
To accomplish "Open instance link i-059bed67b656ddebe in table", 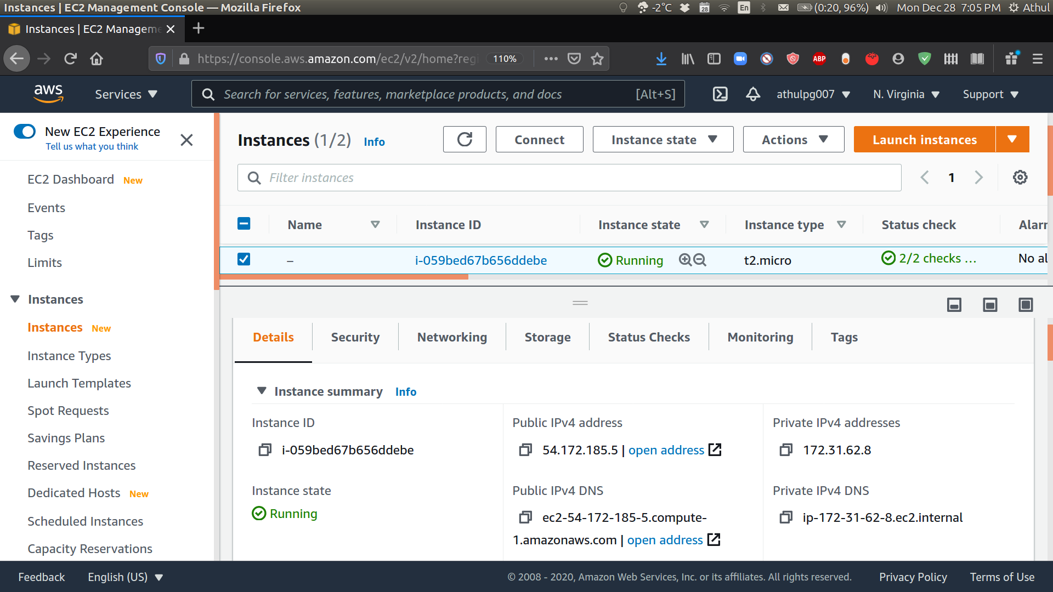I will pos(481,260).
